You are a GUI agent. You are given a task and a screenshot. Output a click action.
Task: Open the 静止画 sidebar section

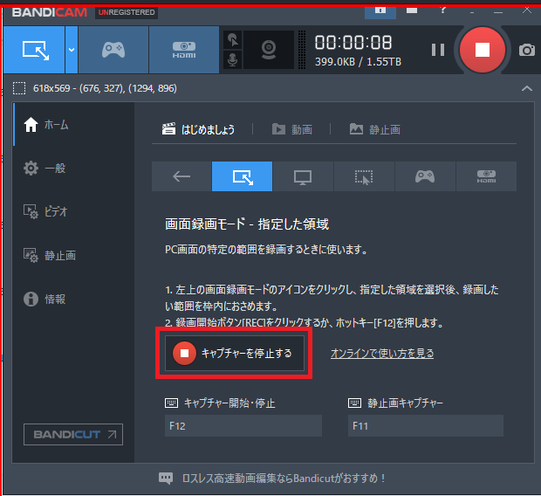(73, 255)
